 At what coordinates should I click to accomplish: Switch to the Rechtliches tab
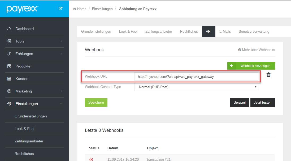point(189,31)
